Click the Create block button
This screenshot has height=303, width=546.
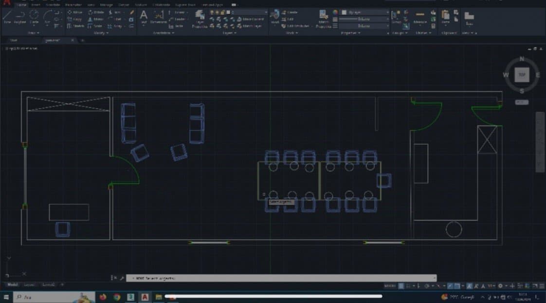click(290, 12)
